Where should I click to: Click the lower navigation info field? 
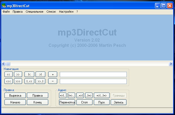(x=93, y=81)
